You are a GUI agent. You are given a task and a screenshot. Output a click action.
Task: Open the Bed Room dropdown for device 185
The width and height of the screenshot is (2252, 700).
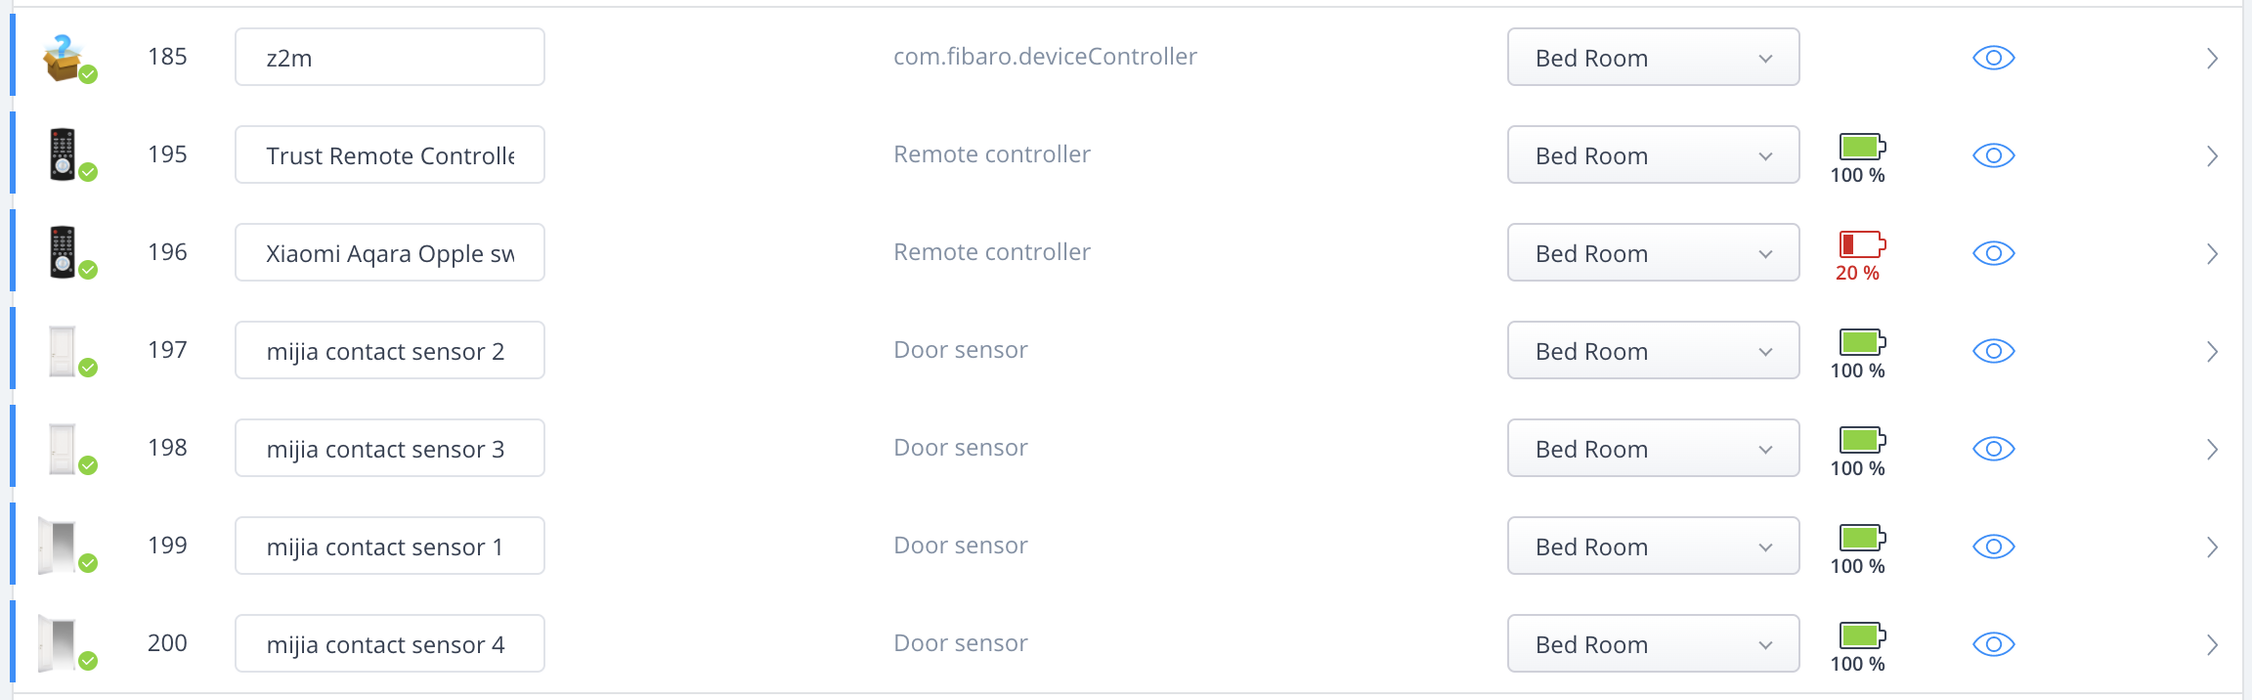tap(1654, 57)
